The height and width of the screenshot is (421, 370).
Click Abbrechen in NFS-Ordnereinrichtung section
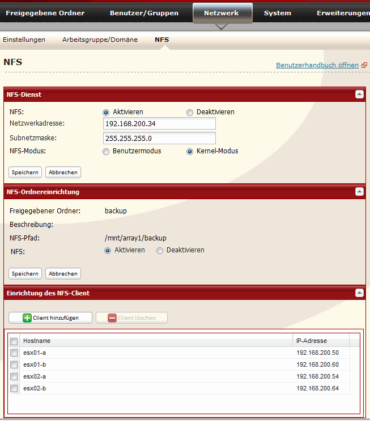pos(63,274)
